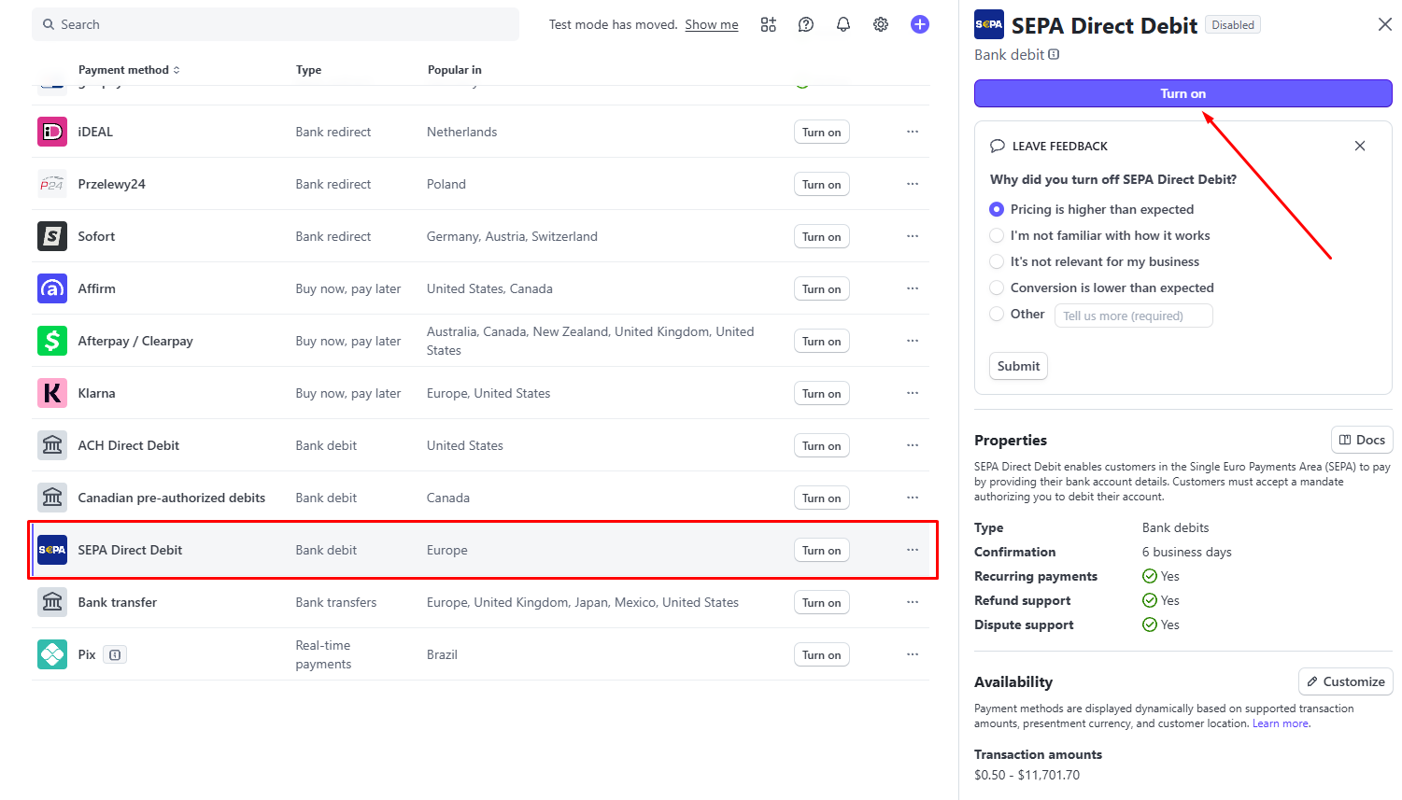Sort by Payment method column header
This screenshot has width=1402, height=800.
pyautogui.click(x=129, y=70)
